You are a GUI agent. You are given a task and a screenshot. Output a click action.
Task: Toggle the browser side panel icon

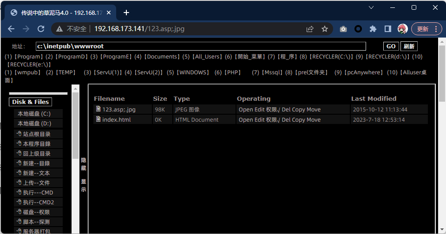[387, 29]
